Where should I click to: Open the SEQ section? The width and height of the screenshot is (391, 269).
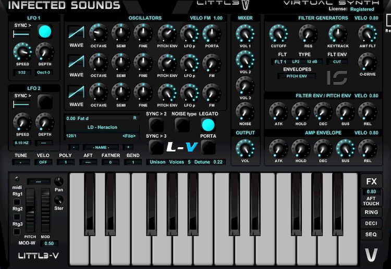371,235
